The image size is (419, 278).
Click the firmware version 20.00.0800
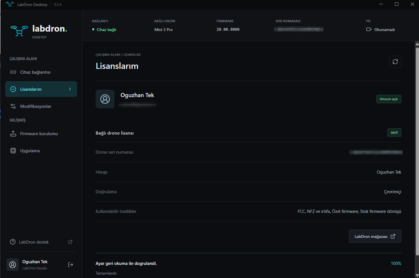coord(228,29)
